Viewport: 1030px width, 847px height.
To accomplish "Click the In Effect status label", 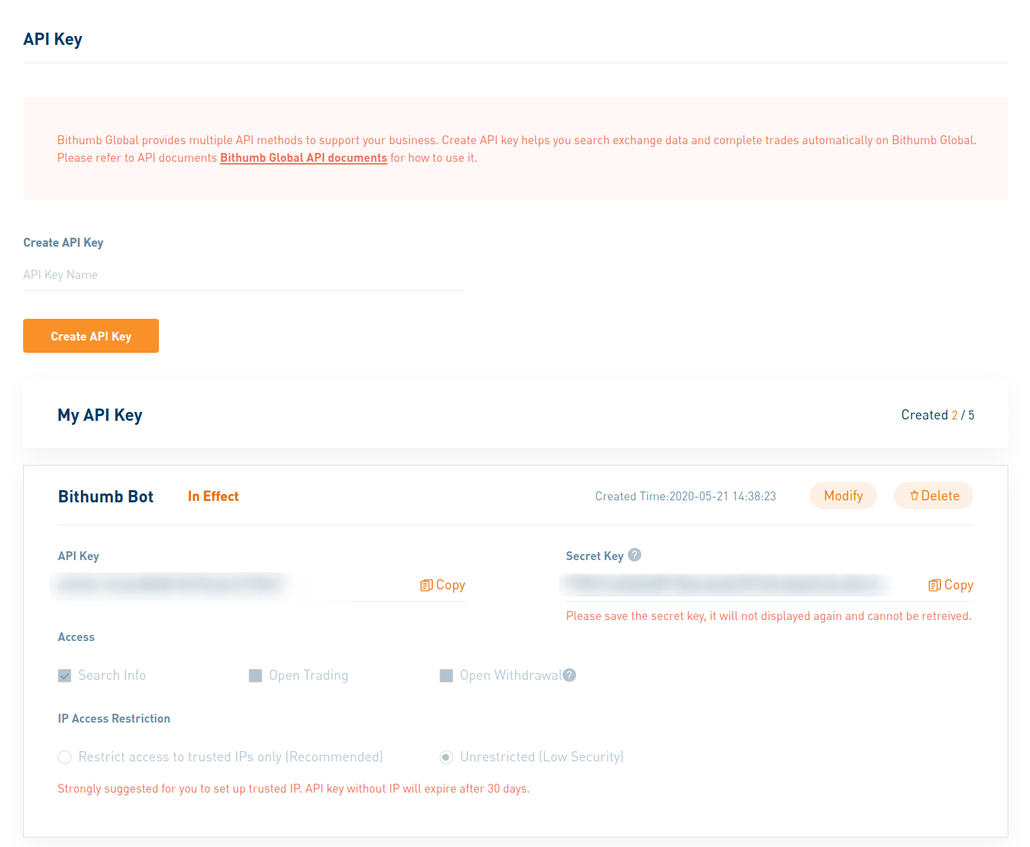I will [x=213, y=496].
